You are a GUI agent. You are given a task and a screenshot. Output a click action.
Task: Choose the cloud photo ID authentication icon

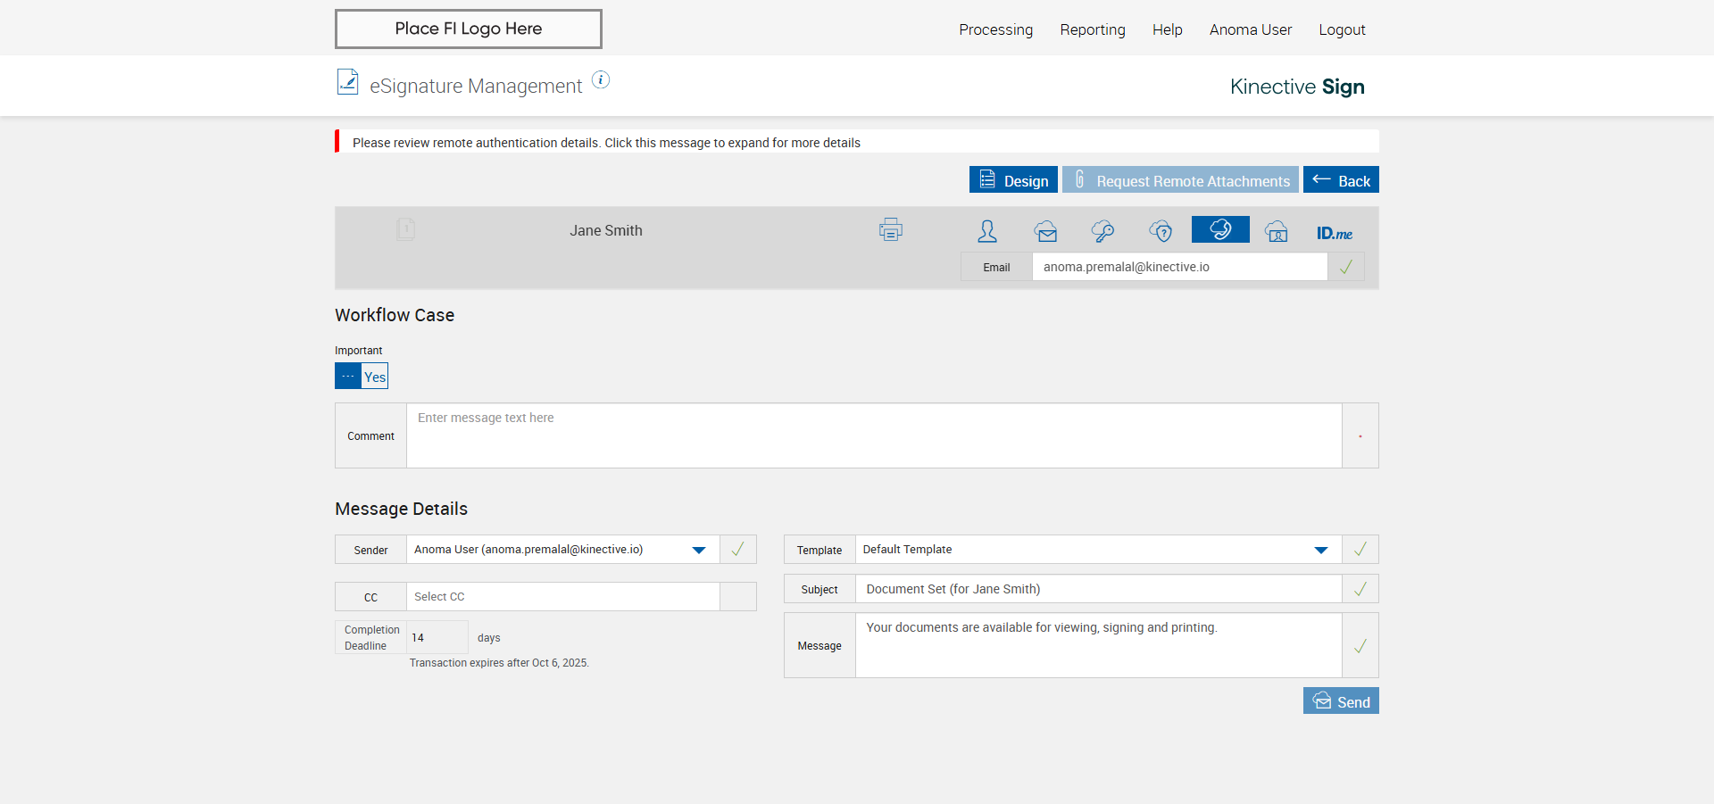click(1277, 231)
